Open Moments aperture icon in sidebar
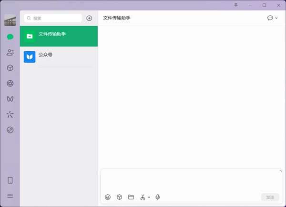Screen dimensions: 286x207 10,84
